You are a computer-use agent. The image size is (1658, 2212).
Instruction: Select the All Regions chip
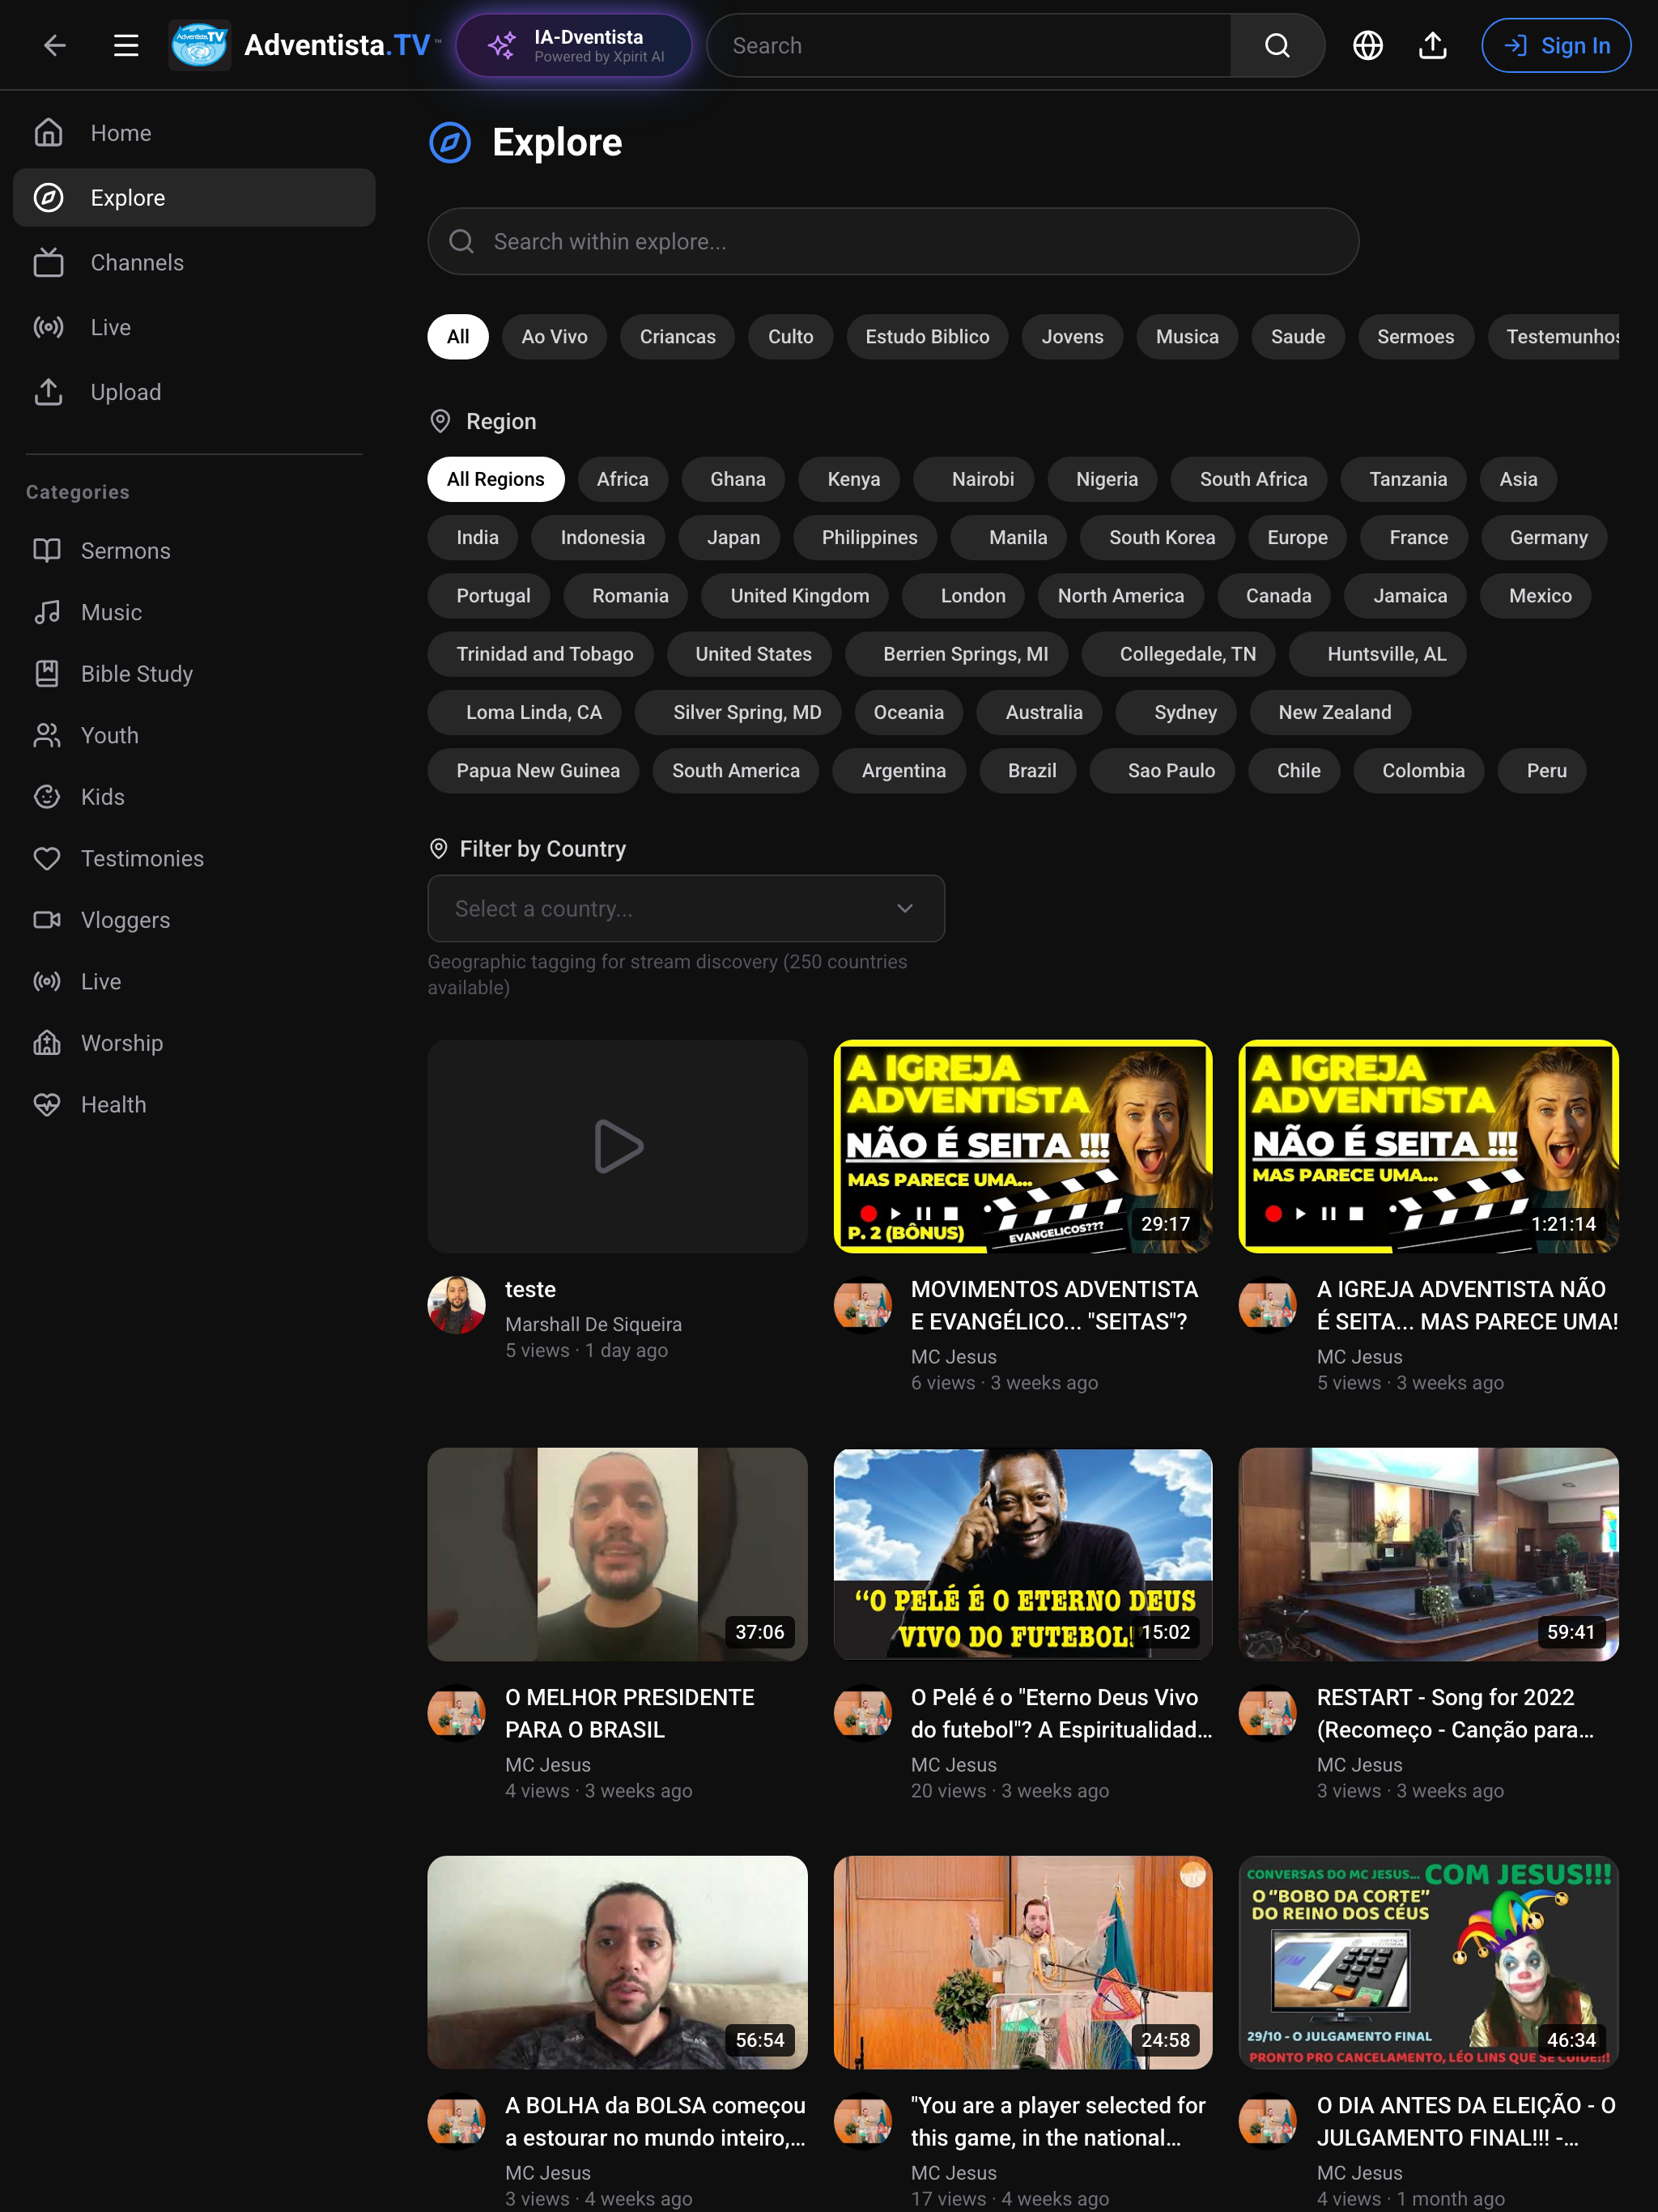(x=496, y=479)
